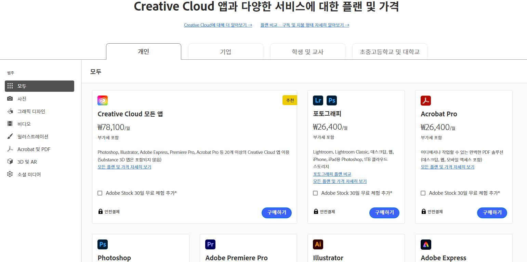527x262 pixels.
Task: Click the Lightroom Lr icon in 포토그래피 card
Action: (x=318, y=100)
